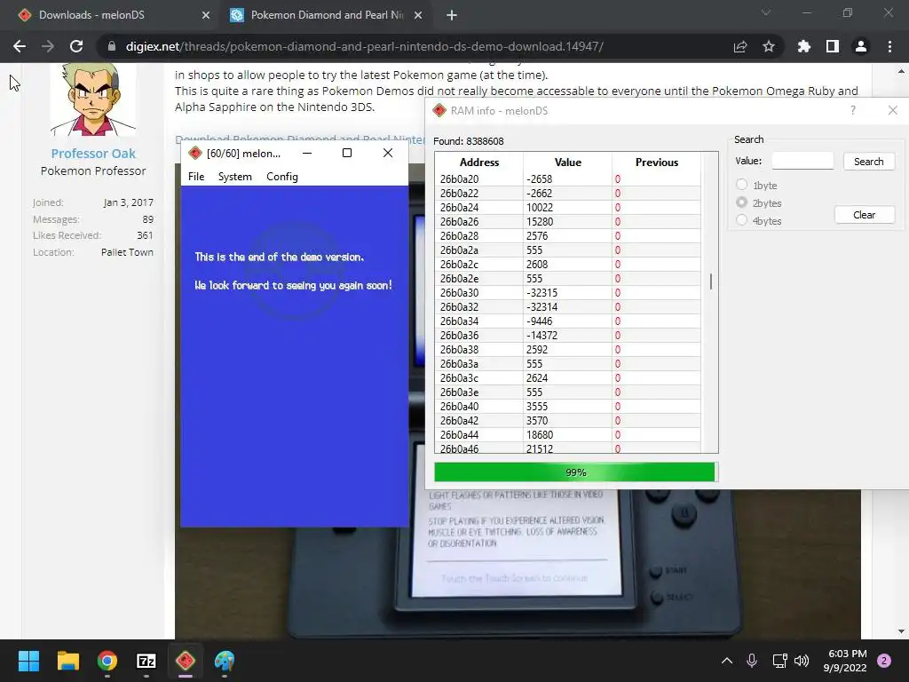Open the melonDS Config menu
The height and width of the screenshot is (682, 909).
(x=281, y=177)
